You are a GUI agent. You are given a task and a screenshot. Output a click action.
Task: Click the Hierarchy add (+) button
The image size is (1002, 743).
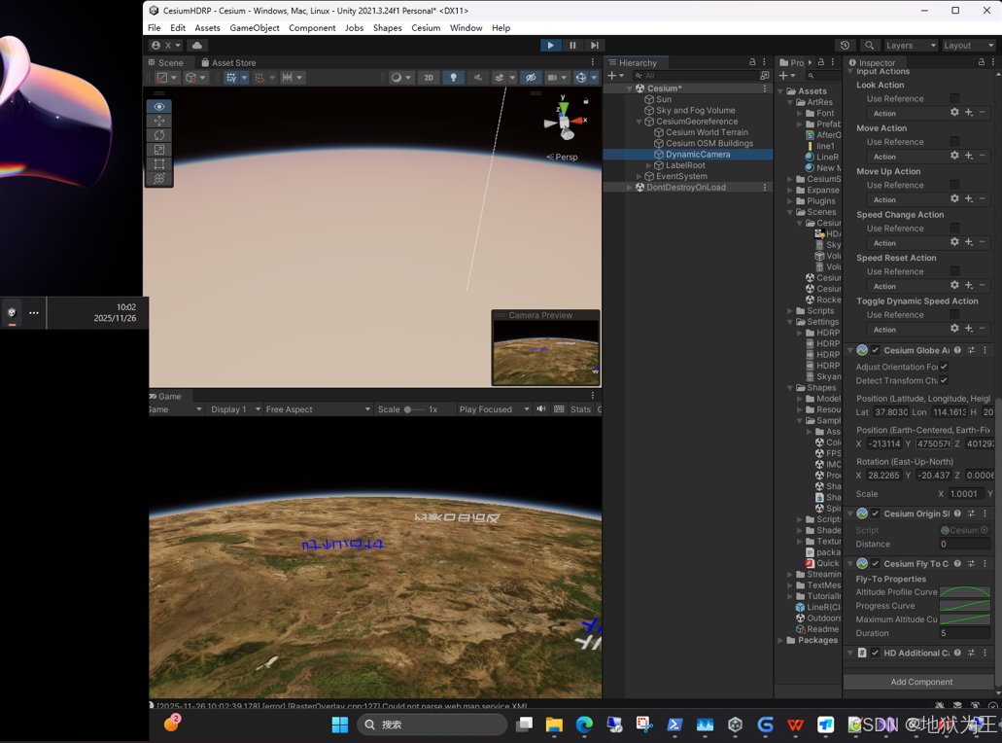612,76
